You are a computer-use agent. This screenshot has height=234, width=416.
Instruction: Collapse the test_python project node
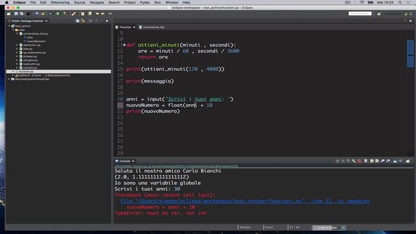tap(9, 26)
